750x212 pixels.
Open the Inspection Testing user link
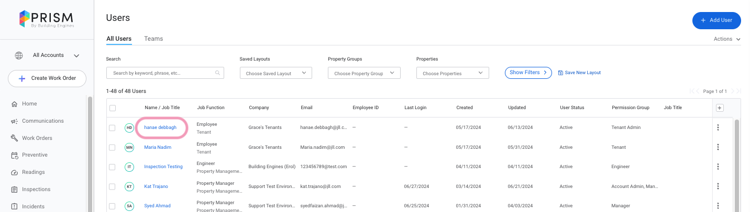(x=163, y=167)
